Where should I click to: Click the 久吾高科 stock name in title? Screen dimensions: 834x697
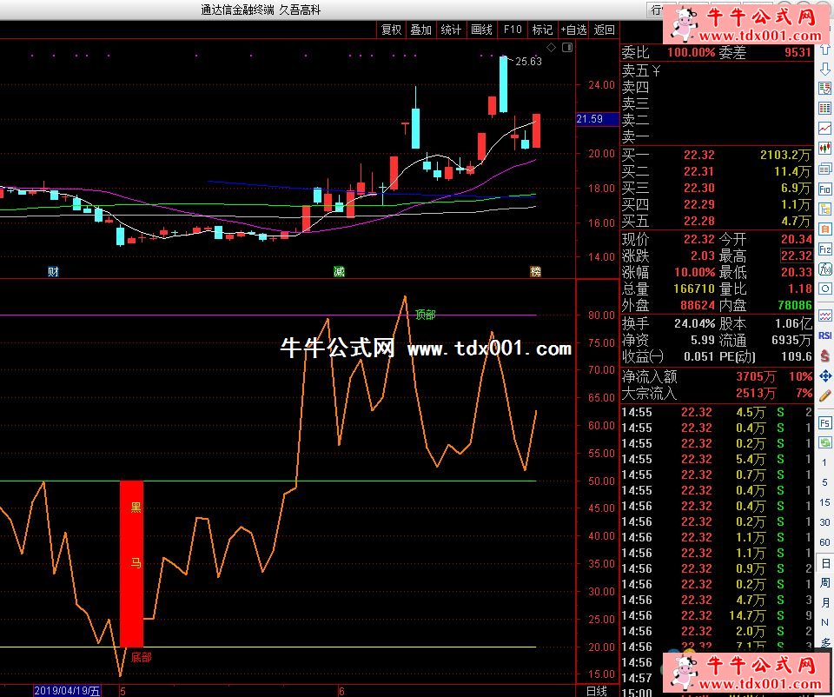click(x=301, y=10)
